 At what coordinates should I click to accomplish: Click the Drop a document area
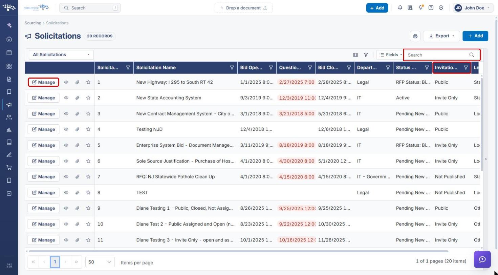pos(243,8)
